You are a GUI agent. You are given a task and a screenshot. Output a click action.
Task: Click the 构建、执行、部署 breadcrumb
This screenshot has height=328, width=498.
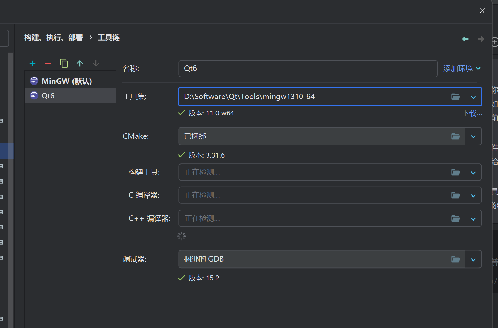(54, 38)
